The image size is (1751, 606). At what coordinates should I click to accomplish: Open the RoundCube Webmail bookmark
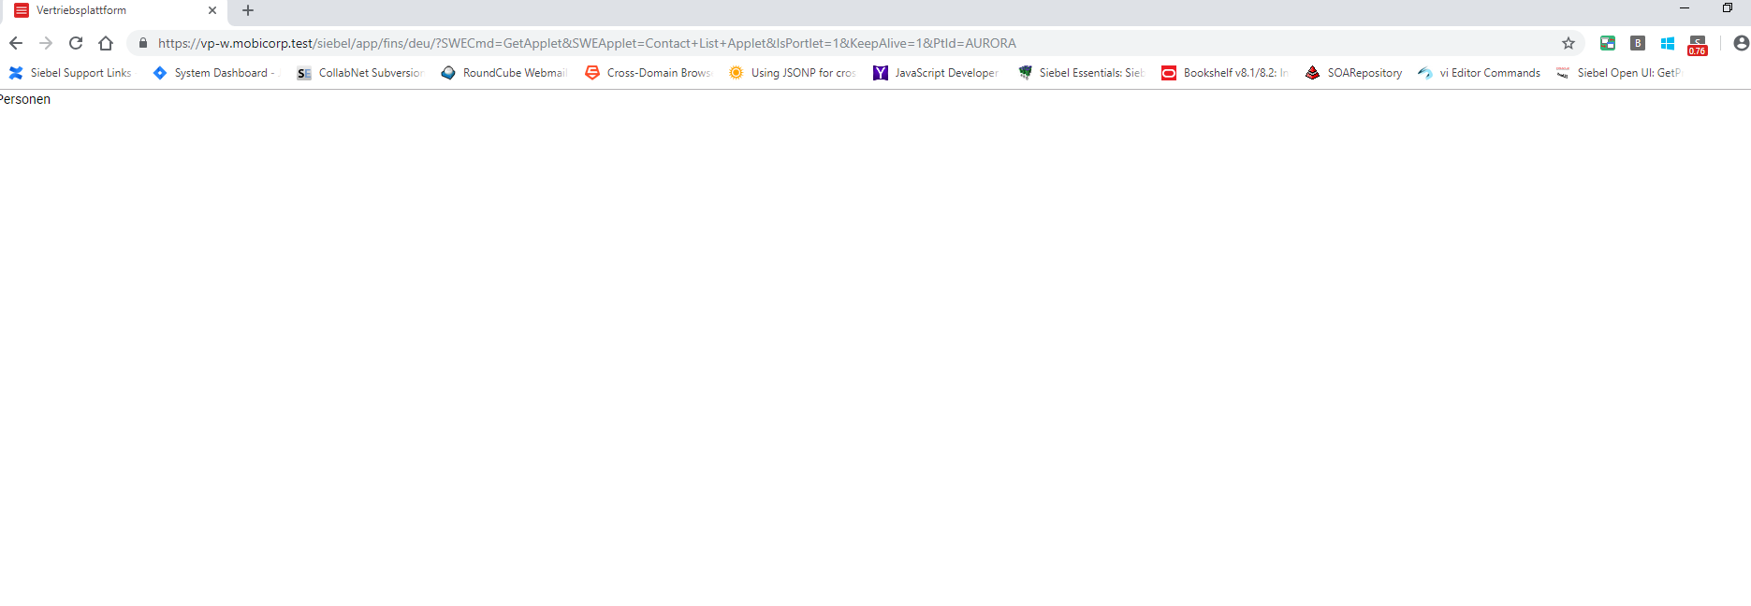coord(504,73)
